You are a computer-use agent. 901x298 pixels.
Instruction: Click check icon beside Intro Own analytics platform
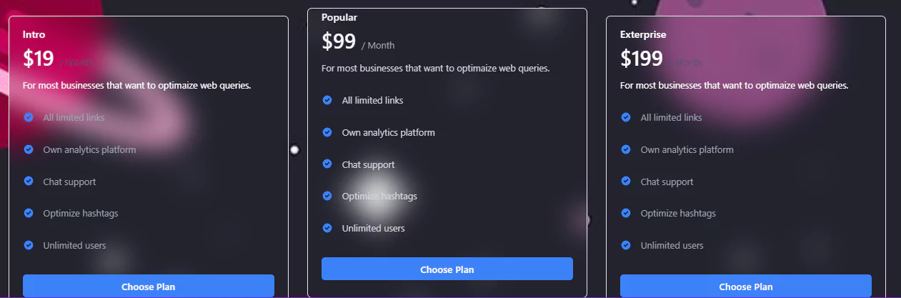click(29, 149)
